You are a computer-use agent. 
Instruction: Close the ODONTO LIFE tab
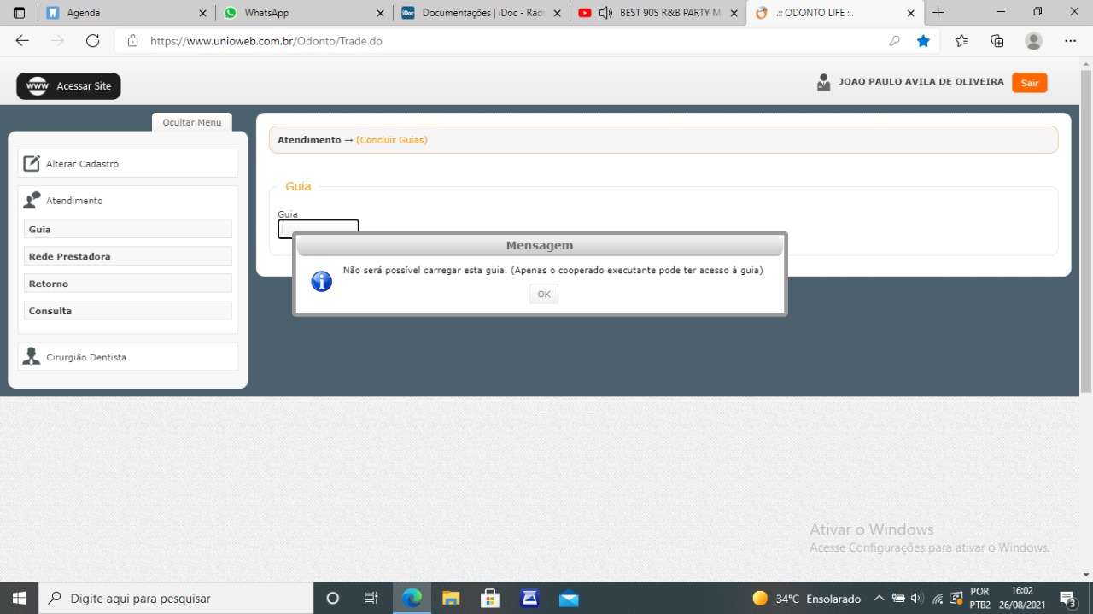pyautogui.click(x=910, y=14)
